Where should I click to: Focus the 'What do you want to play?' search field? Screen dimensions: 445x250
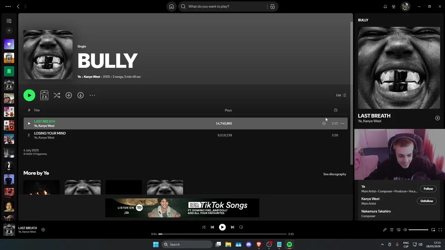[x=223, y=6]
